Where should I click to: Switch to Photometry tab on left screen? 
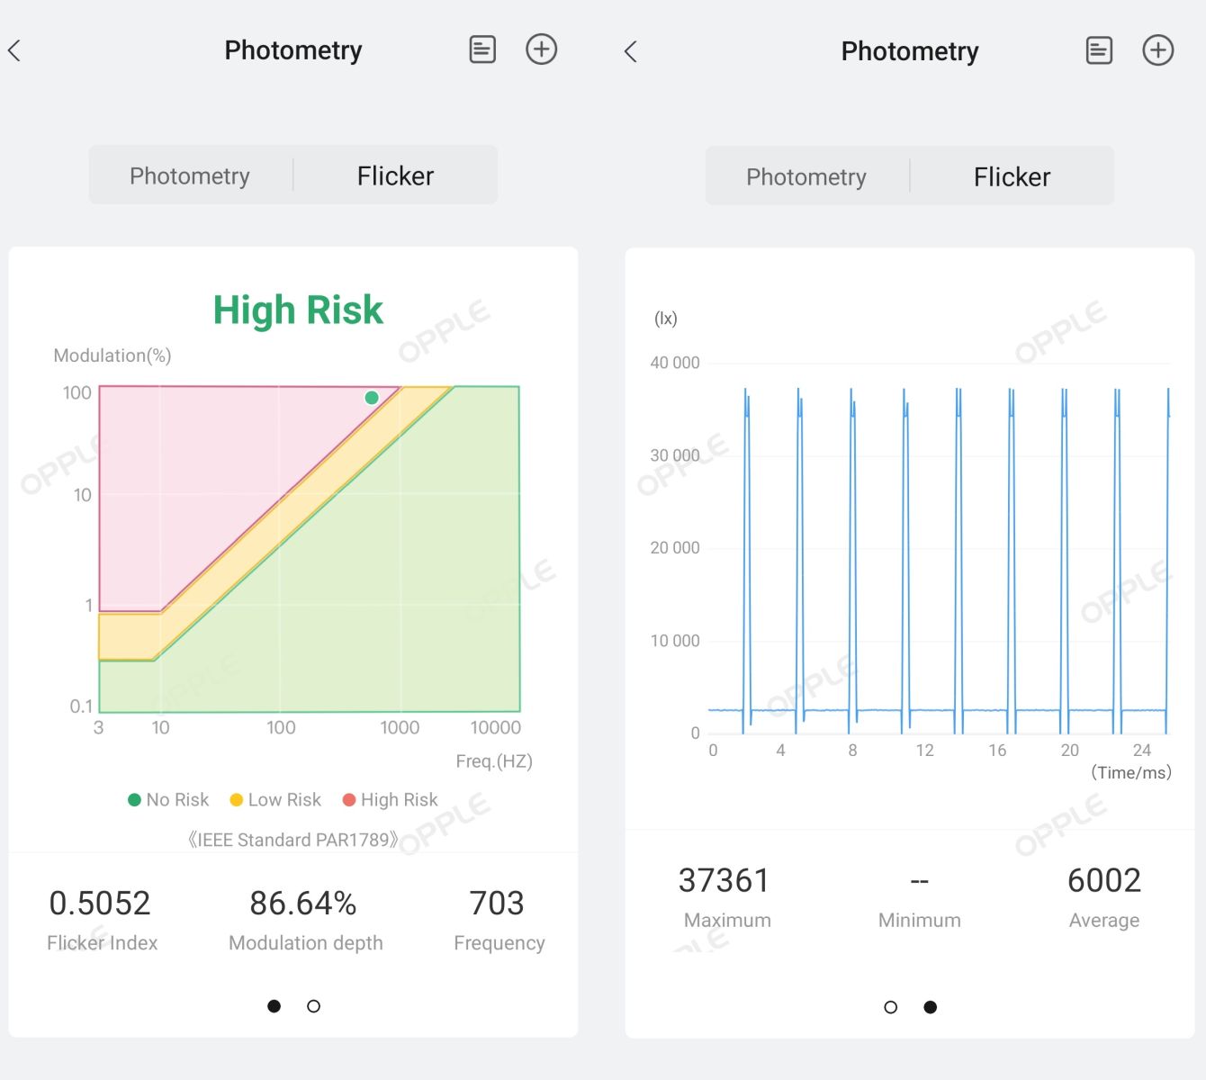click(190, 175)
